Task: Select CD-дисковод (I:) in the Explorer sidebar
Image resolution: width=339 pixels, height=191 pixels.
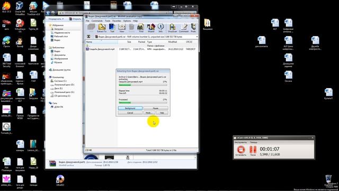Action: 63,95
